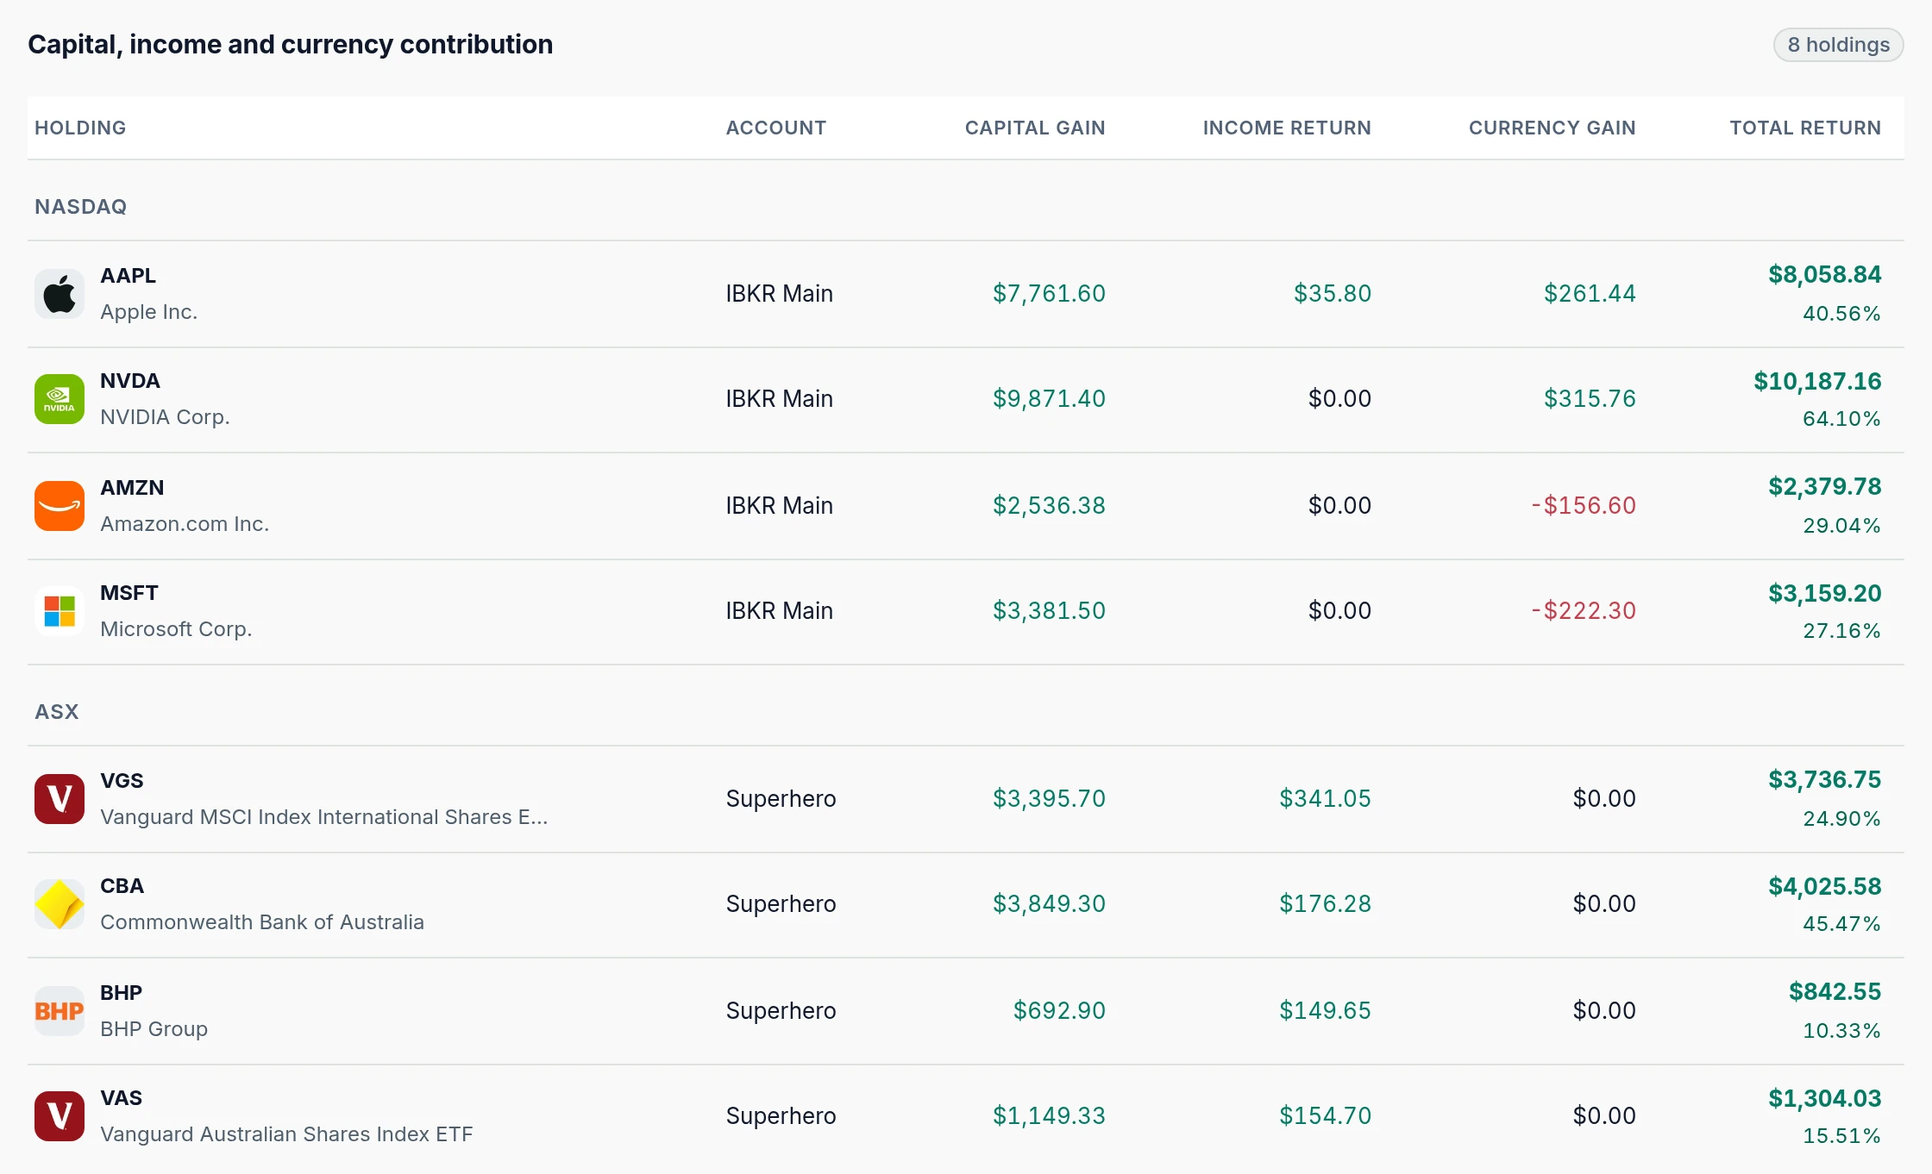
Task: Sort by the Income Return column header
Action: 1287,128
